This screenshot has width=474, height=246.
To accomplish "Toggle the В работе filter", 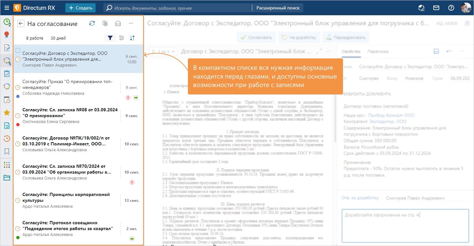I will tap(35, 38).
